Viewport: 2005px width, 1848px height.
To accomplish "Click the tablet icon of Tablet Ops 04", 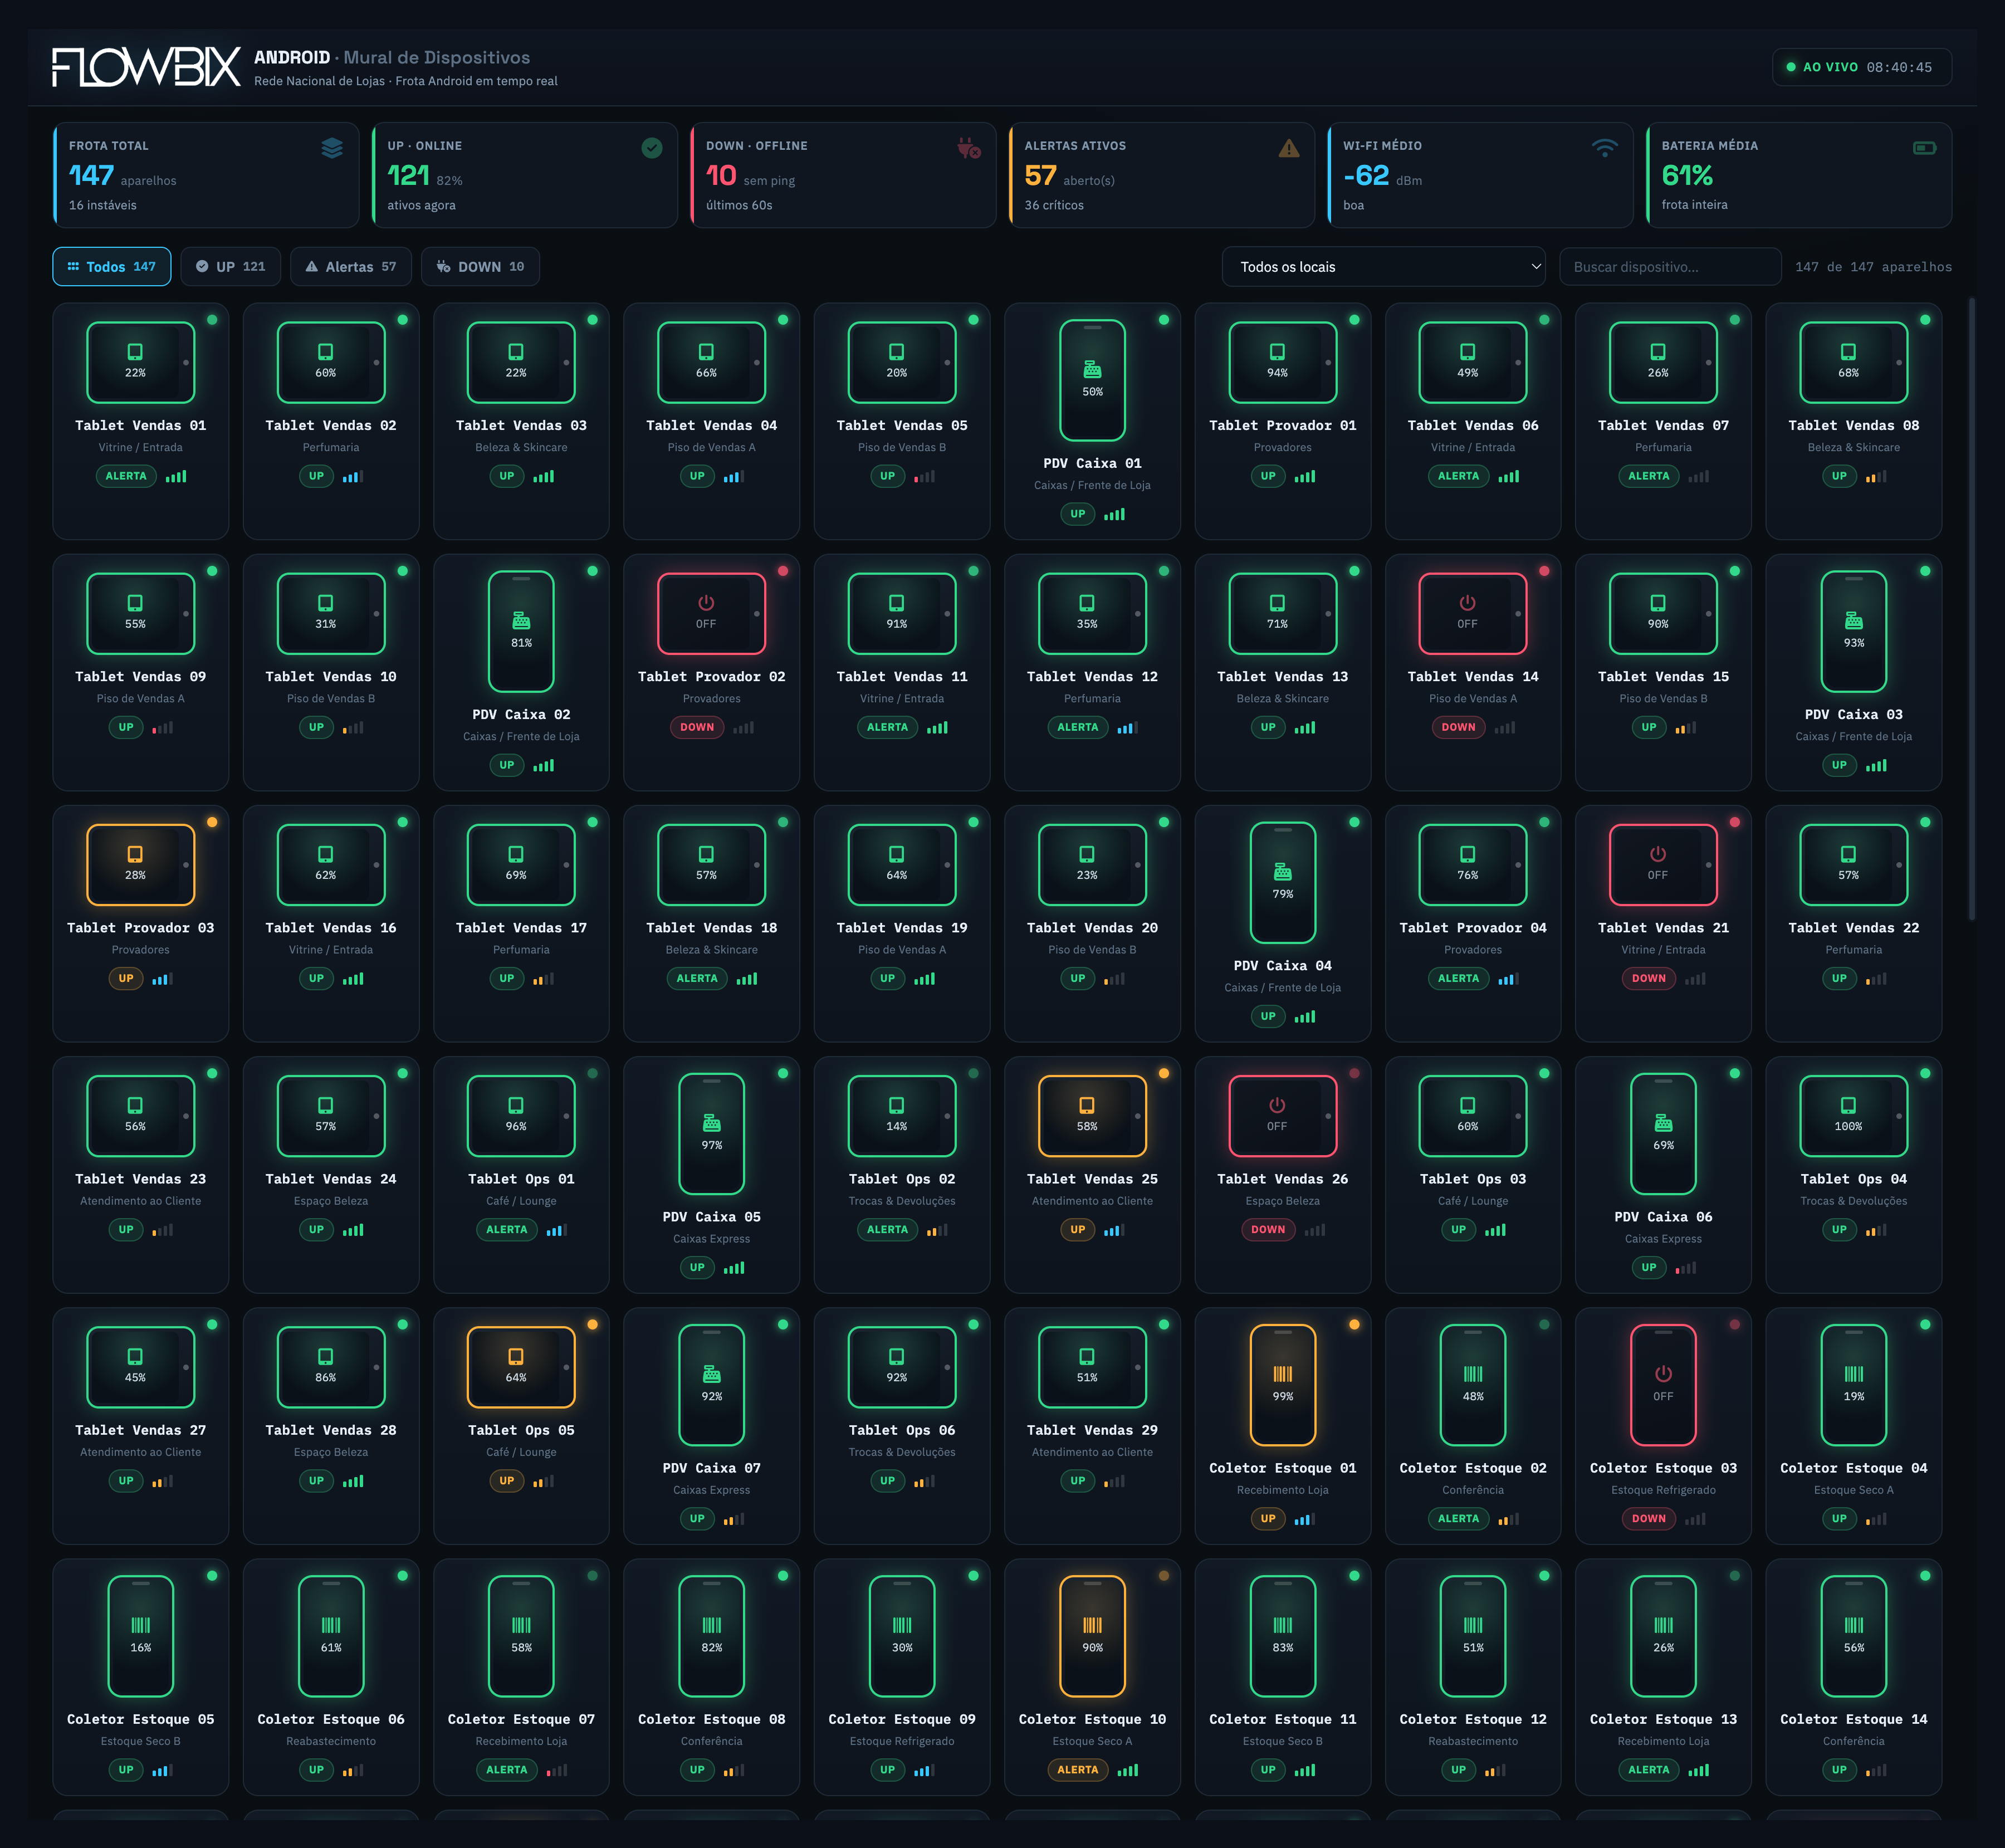I will 1848,1105.
